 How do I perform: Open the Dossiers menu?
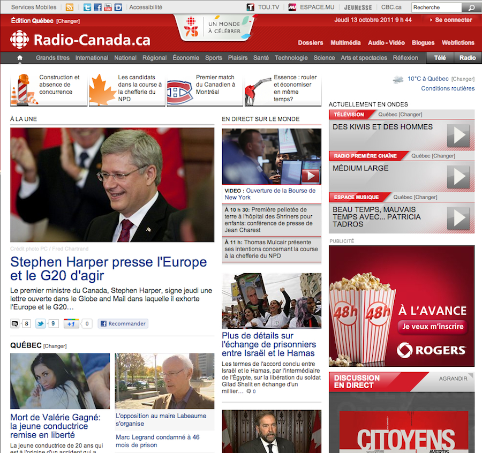[311, 43]
